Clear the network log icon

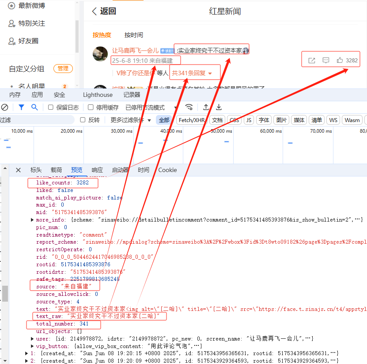(x=5, y=107)
